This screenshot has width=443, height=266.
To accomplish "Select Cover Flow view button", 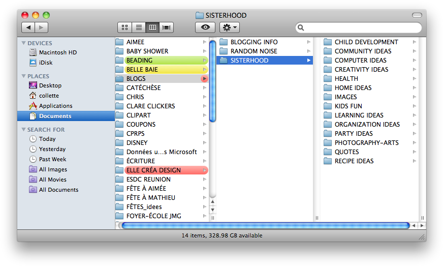I will click(x=166, y=27).
